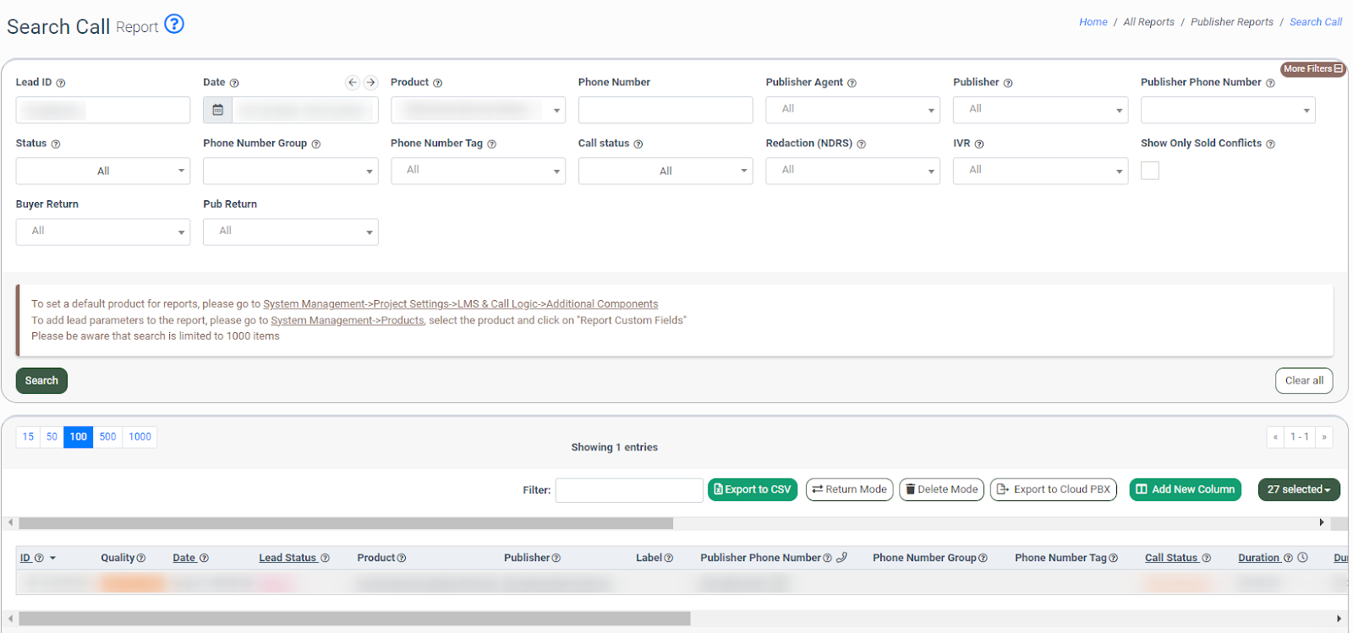1353x633 pixels.
Task: Toggle Return Mode
Action: coord(849,489)
